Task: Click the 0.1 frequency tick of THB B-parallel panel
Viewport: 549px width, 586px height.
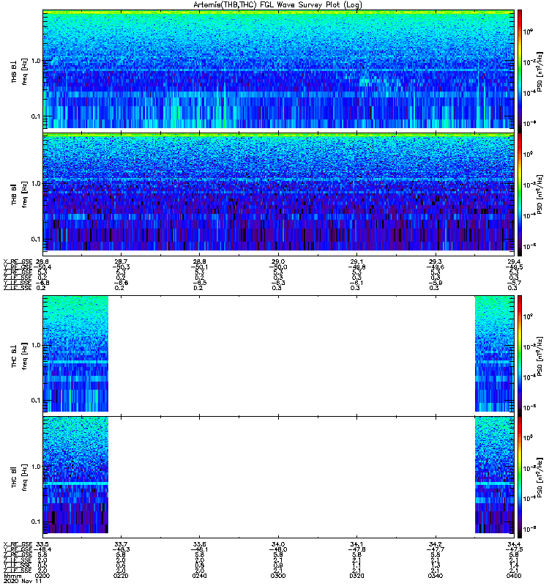Action: point(35,240)
